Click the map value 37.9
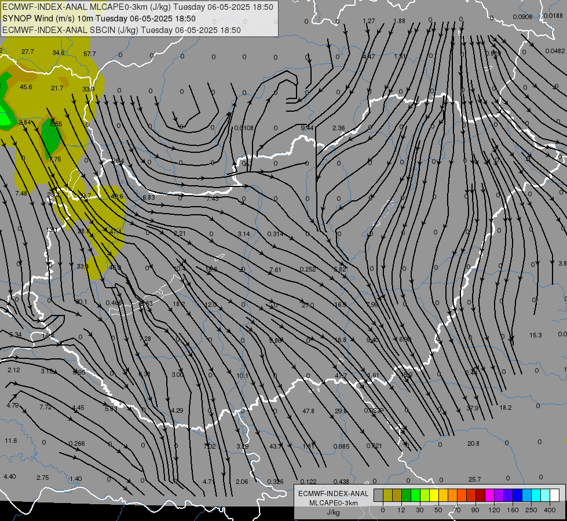This screenshot has height=521, width=567. pyautogui.click(x=473, y=408)
